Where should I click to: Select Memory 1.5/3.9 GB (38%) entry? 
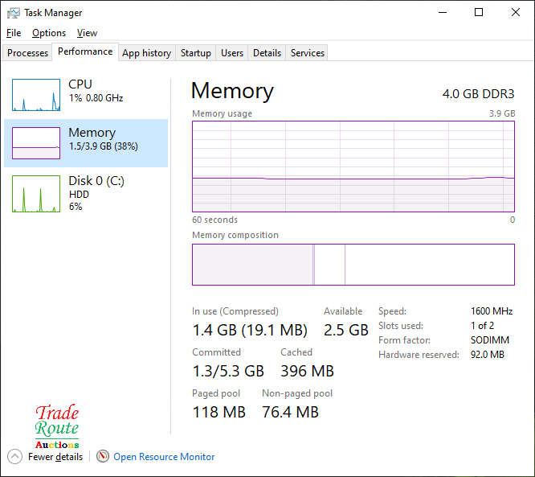86,143
